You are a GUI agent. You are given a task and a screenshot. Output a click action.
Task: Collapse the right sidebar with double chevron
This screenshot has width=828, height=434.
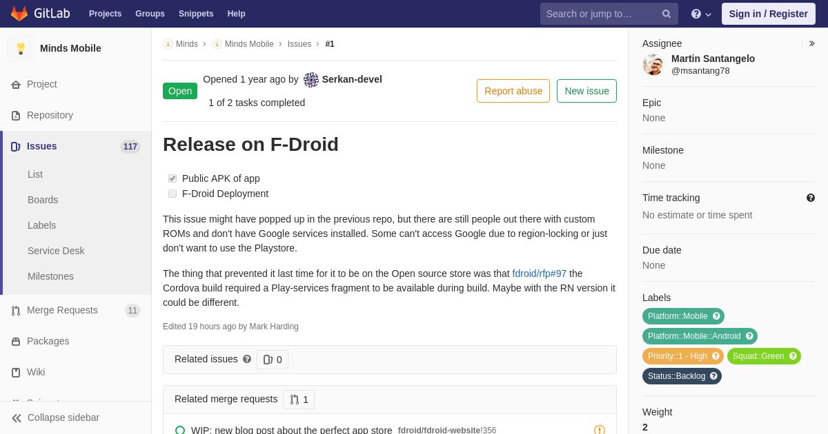click(x=812, y=43)
